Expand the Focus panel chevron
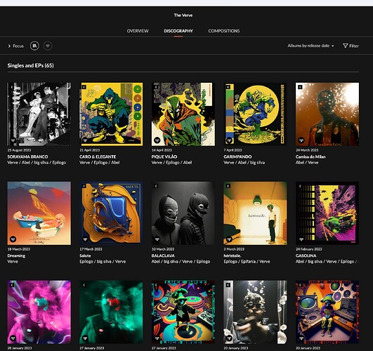Screen dimensions: 373x351 [9, 46]
